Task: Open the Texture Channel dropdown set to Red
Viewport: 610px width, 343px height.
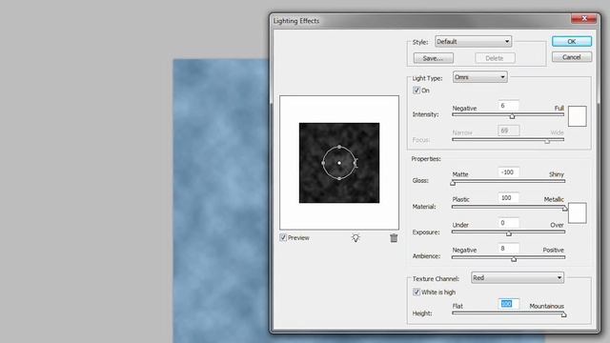Action: pyautogui.click(x=518, y=277)
